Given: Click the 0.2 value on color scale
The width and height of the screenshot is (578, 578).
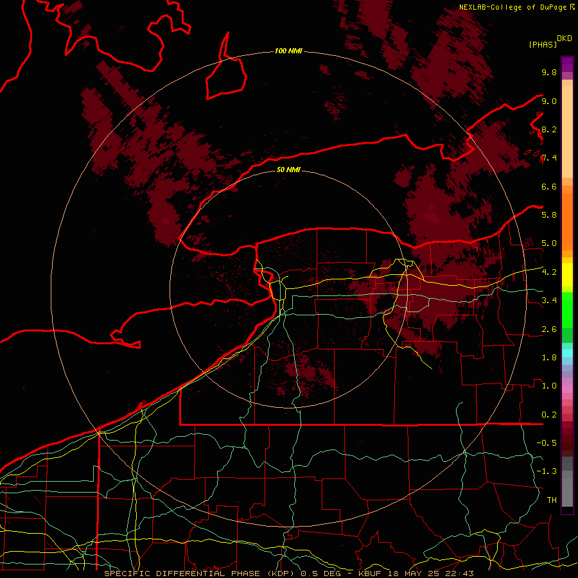Looking at the screenshot, I should [549, 415].
